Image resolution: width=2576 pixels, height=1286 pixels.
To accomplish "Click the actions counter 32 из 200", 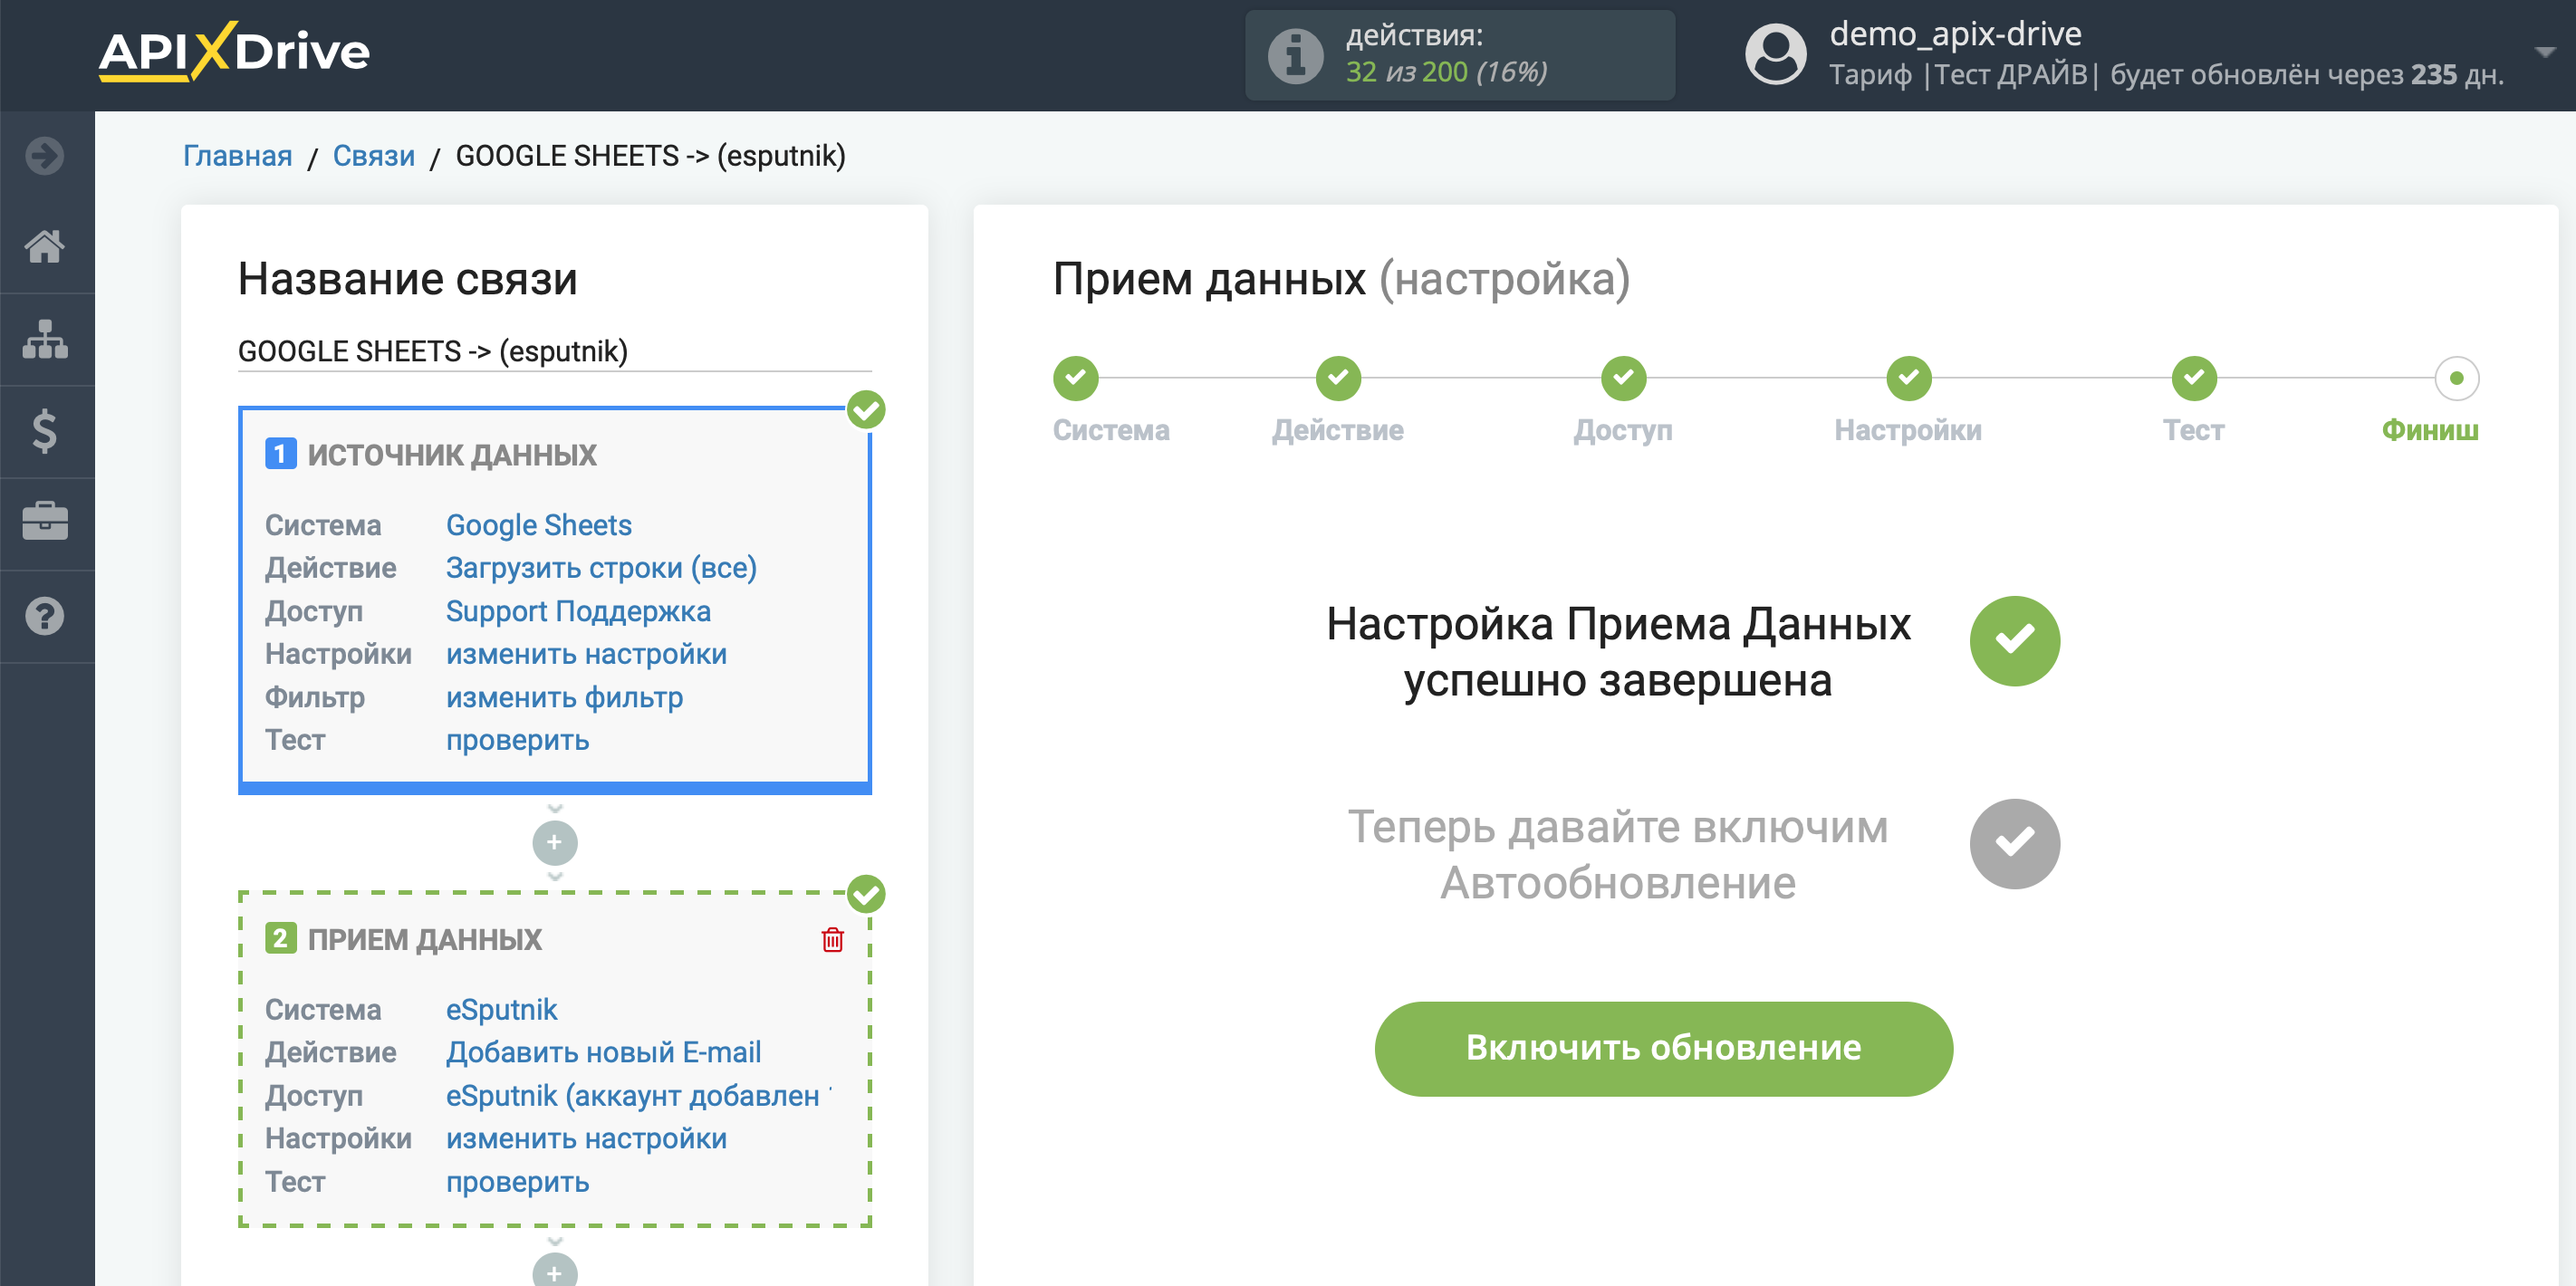I will point(1445,72).
